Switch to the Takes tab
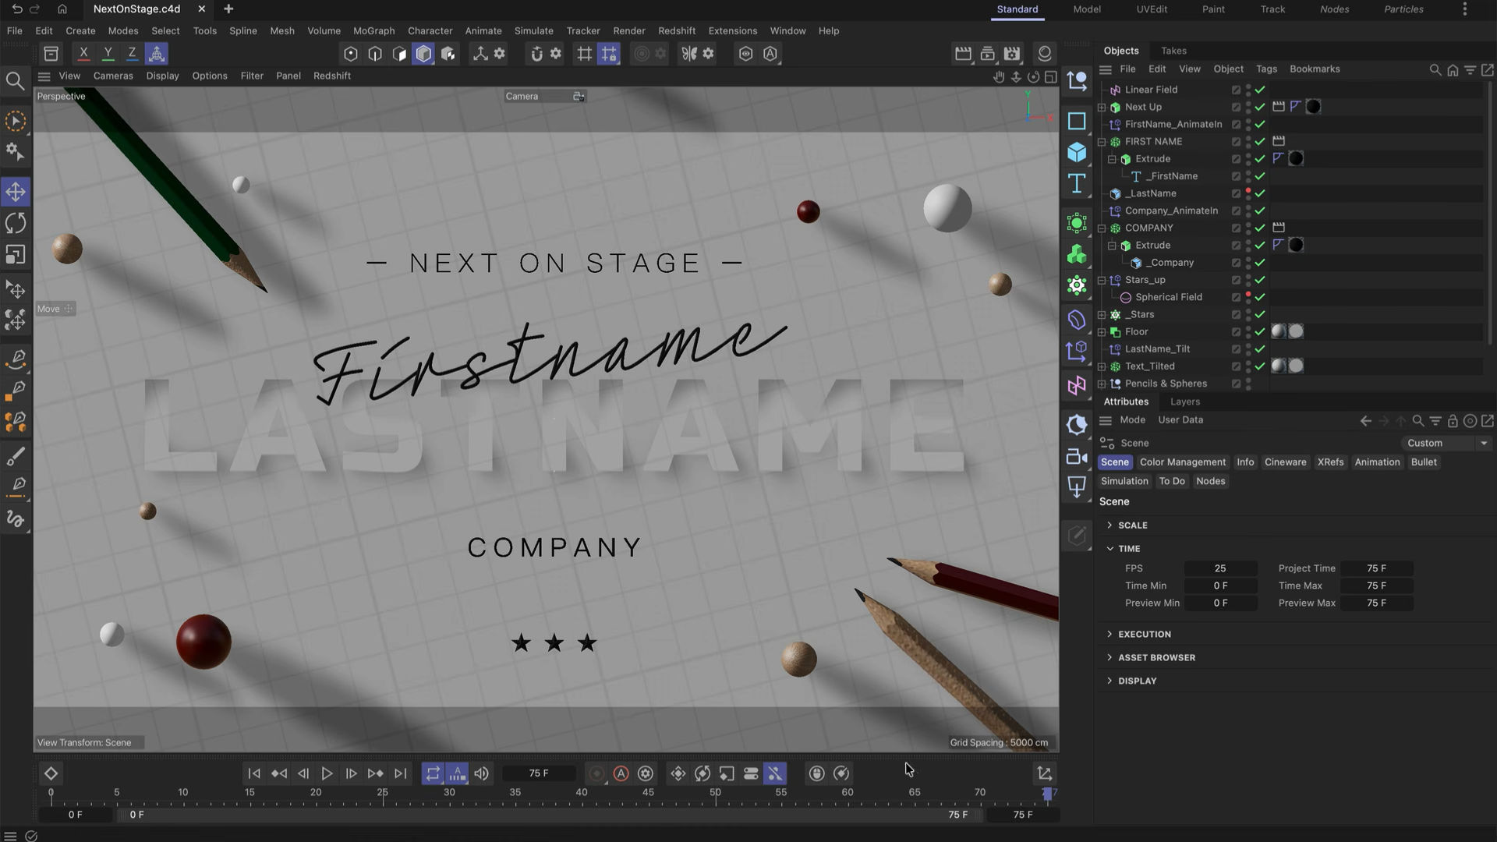The width and height of the screenshot is (1497, 842). pyautogui.click(x=1173, y=51)
